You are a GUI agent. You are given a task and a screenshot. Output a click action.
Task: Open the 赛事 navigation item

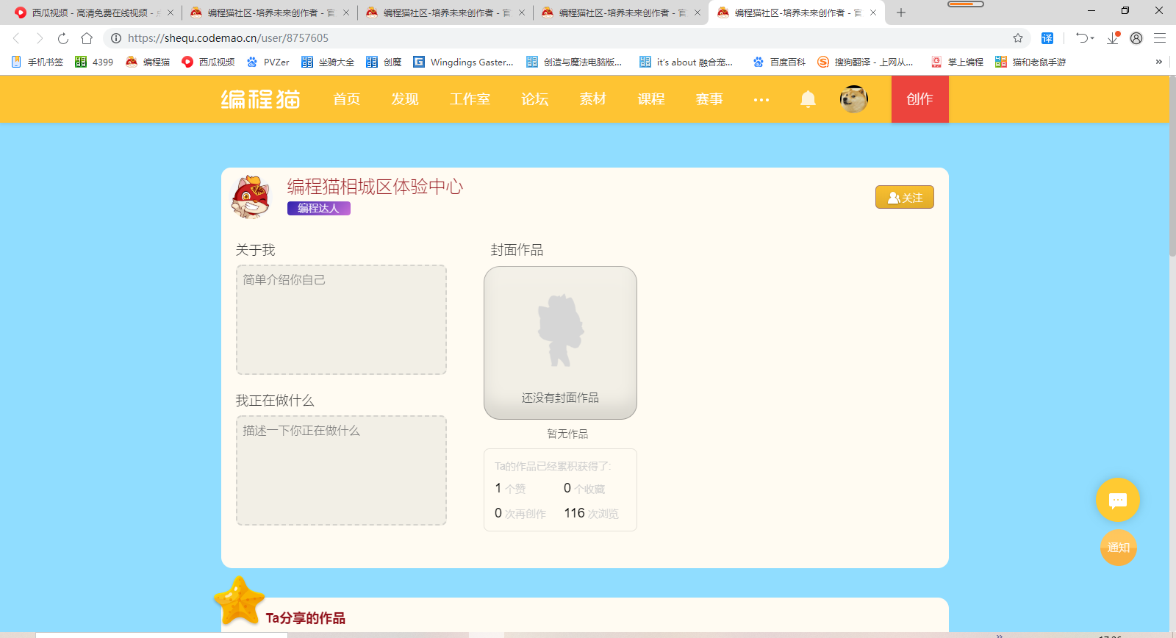click(x=709, y=99)
